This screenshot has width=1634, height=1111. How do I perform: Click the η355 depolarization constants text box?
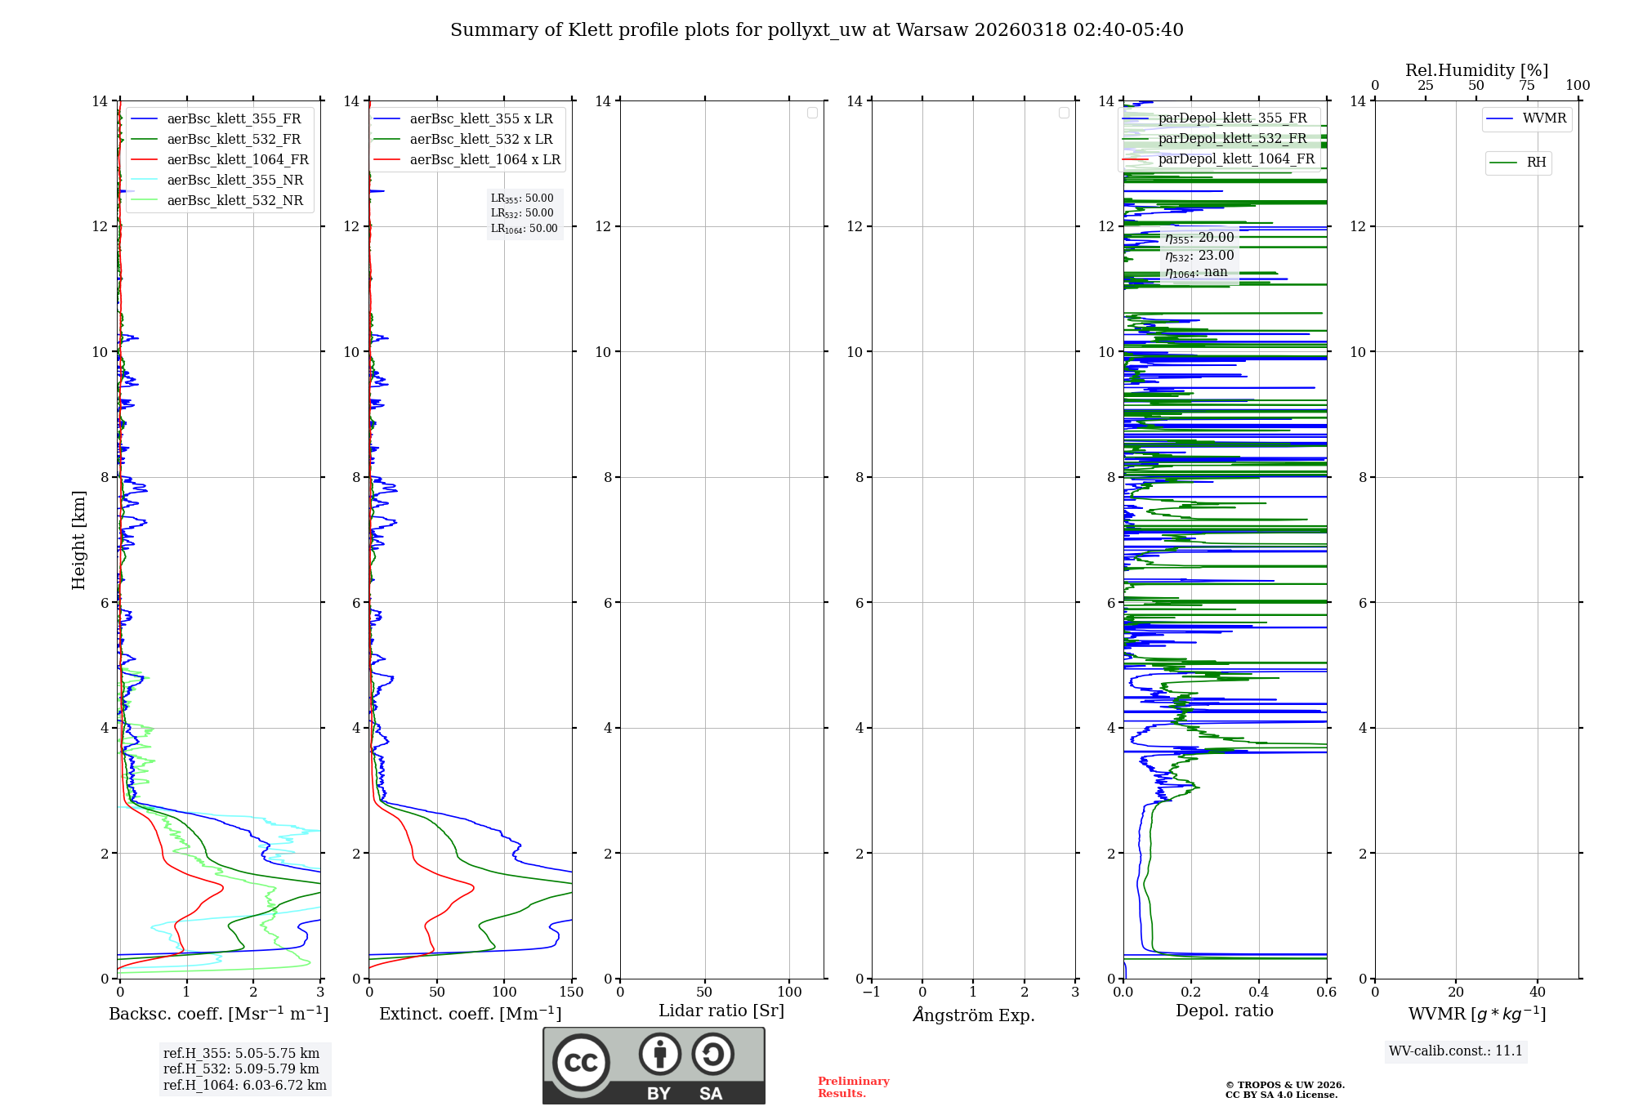tap(1199, 255)
